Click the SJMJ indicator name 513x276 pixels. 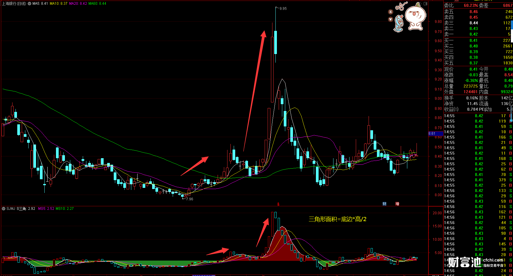11,209
